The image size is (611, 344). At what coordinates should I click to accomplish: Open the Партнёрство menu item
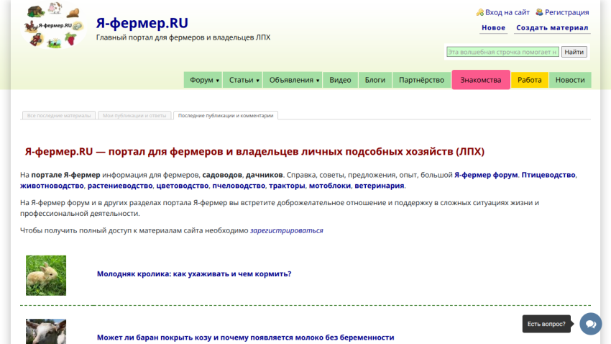tap(422, 80)
